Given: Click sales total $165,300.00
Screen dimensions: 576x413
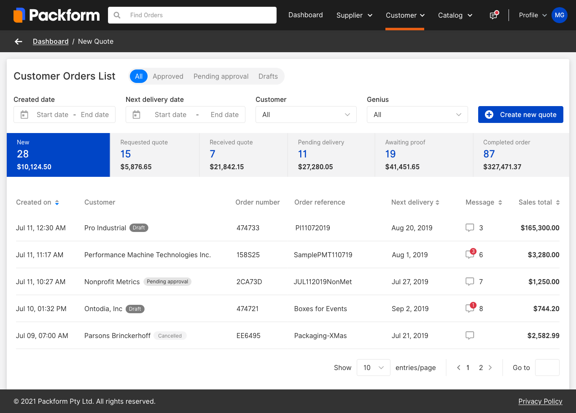Looking at the screenshot, I should tap(540, 228).
